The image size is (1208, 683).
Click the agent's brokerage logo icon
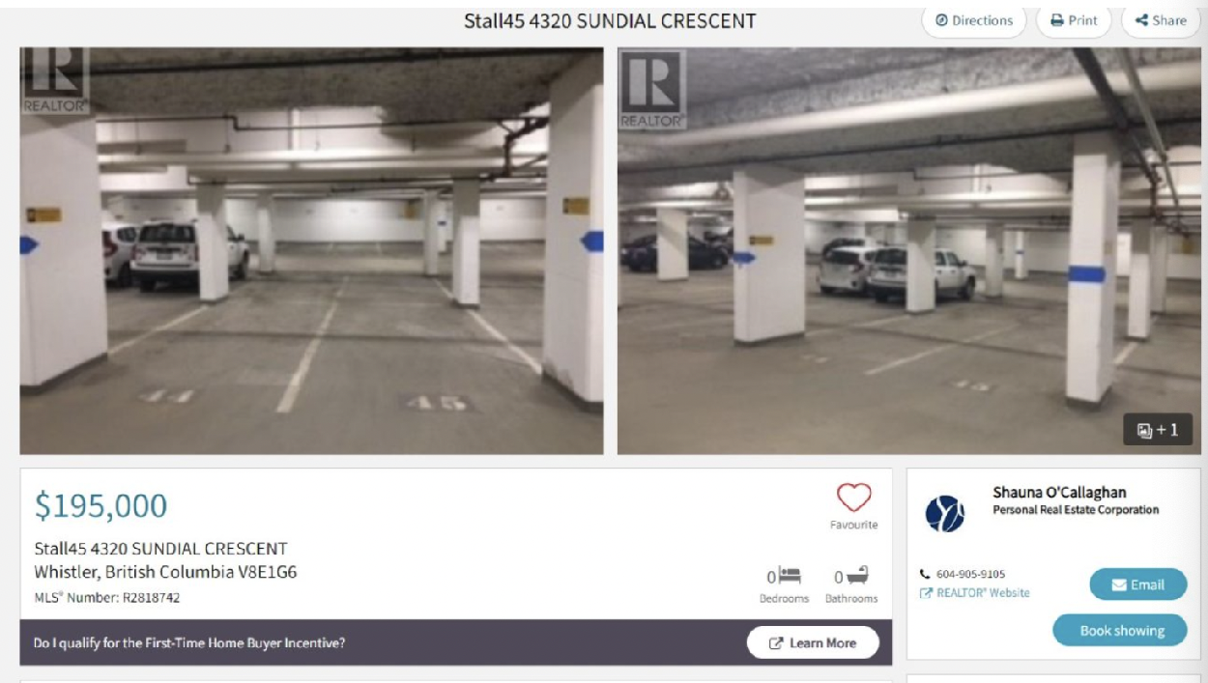pos(943,514)
